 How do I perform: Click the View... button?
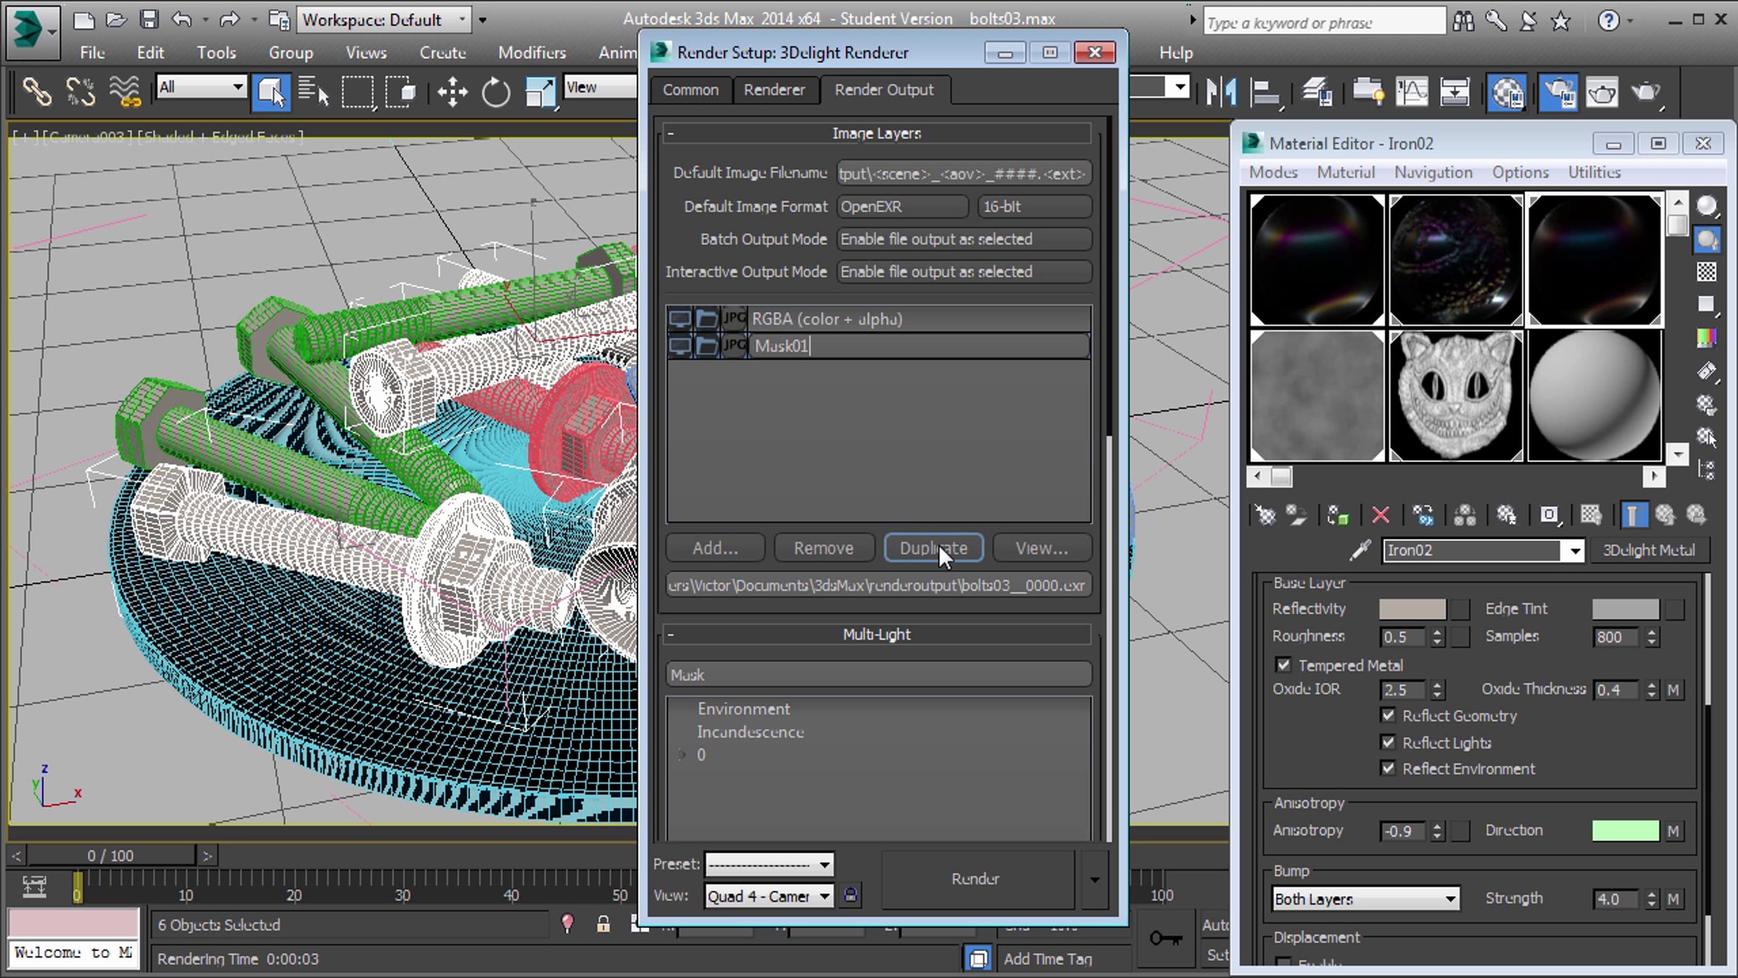(x=1042, y=548)
